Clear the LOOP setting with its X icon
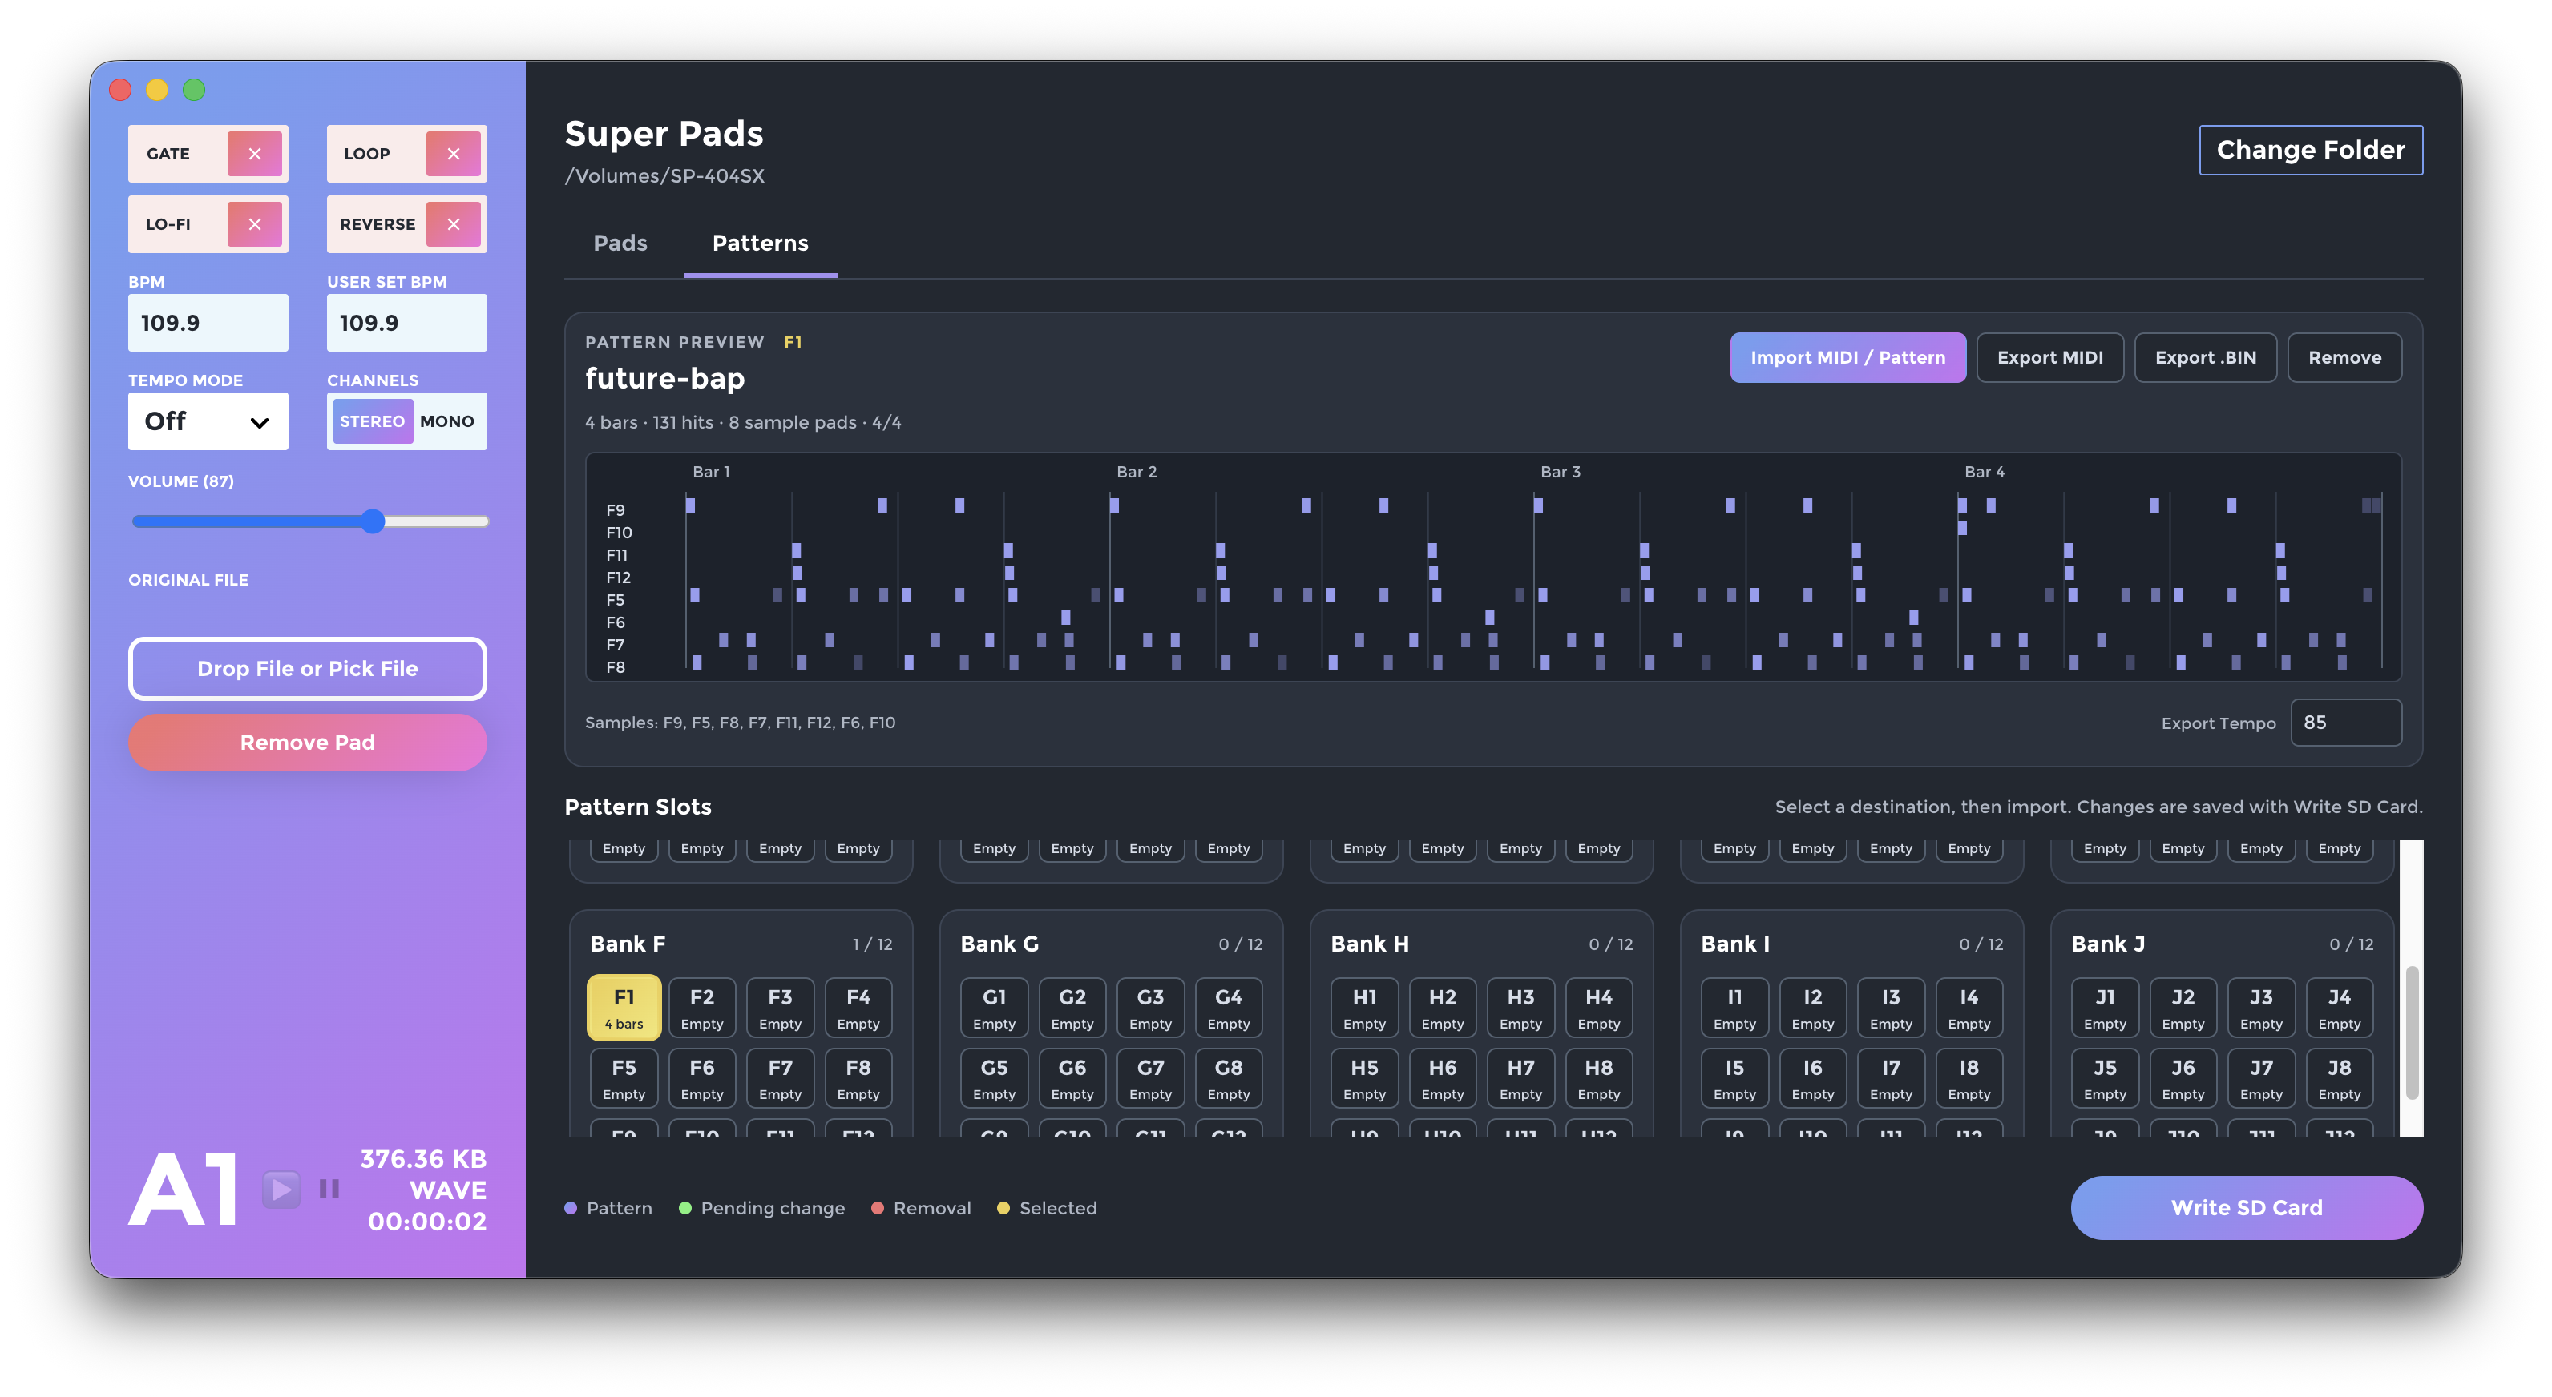This screenshot has height=1397, width=2552. (x=453, y=154)
